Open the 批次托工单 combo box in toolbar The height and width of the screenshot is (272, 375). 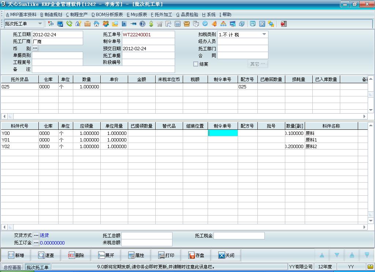coord(40,24)
